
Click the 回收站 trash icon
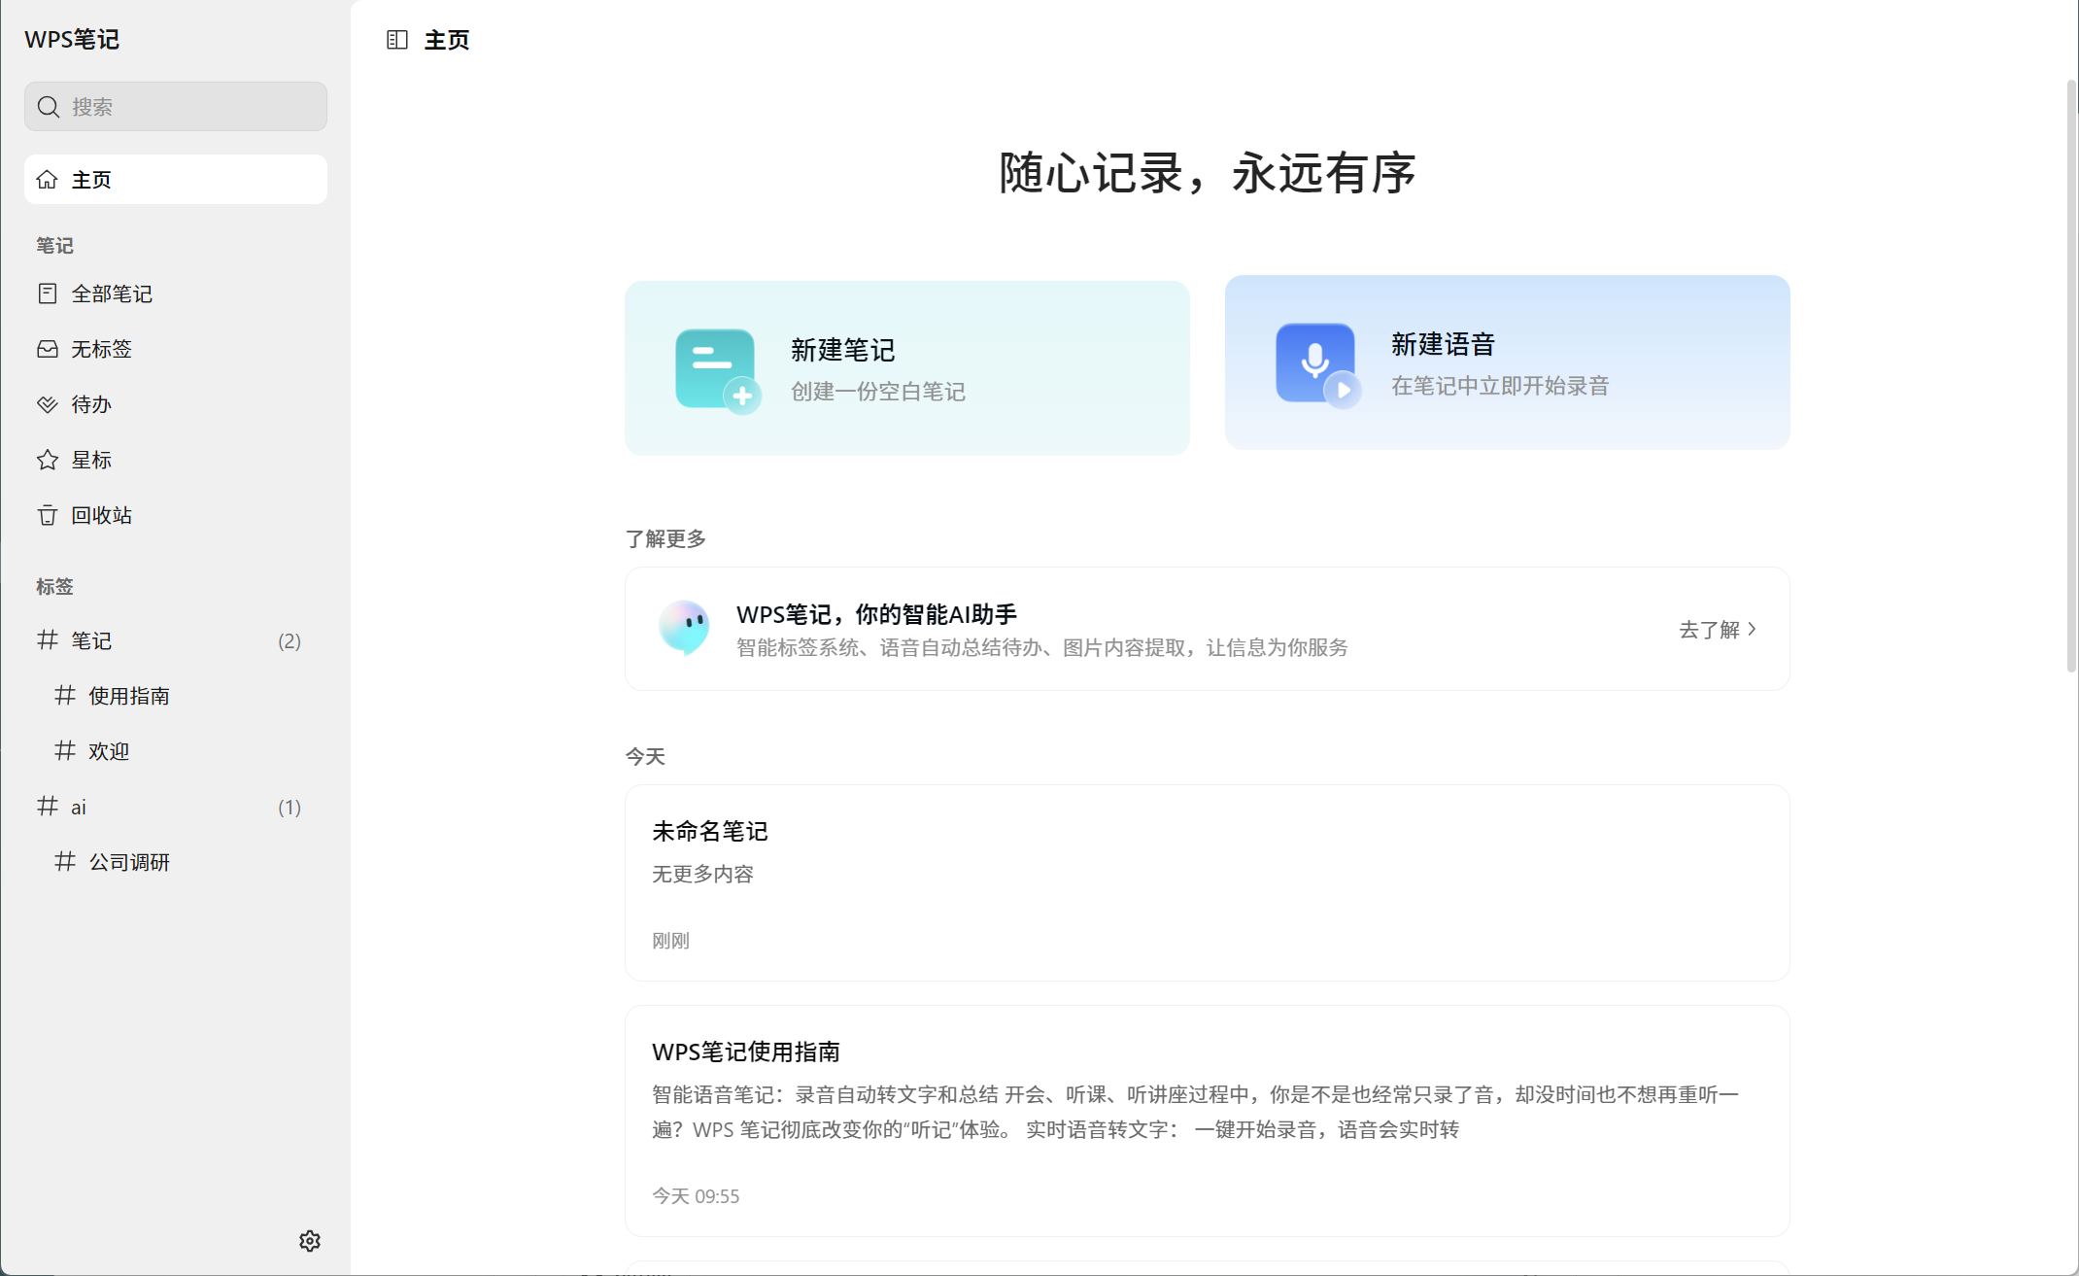coord(47,515)
